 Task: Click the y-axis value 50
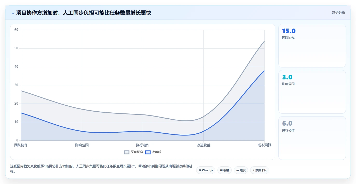(x=16, y=48)
